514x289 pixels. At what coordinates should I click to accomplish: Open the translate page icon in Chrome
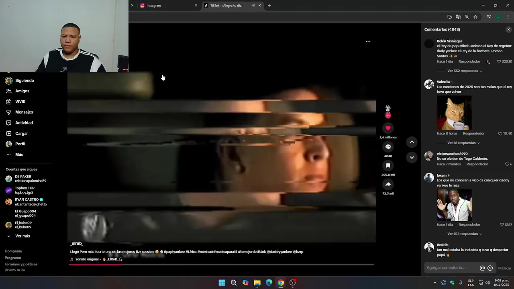tap(458, 17)
